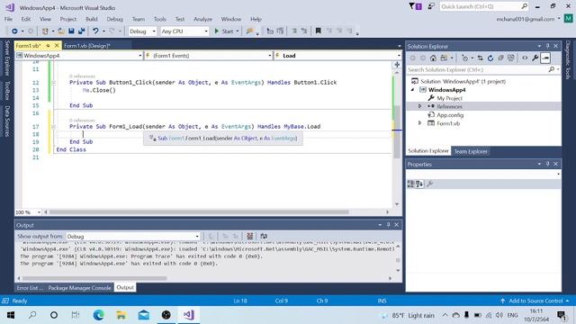Click the Alphabetical sort icon in Properties panel
The height and width of the screenshot is (324, 576).
[419, 184]
